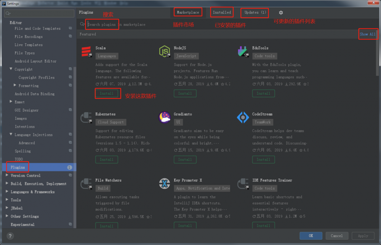Expand the Formatting tree node
This screenshot has width=381, height=245.
click(x=15, y=85)
